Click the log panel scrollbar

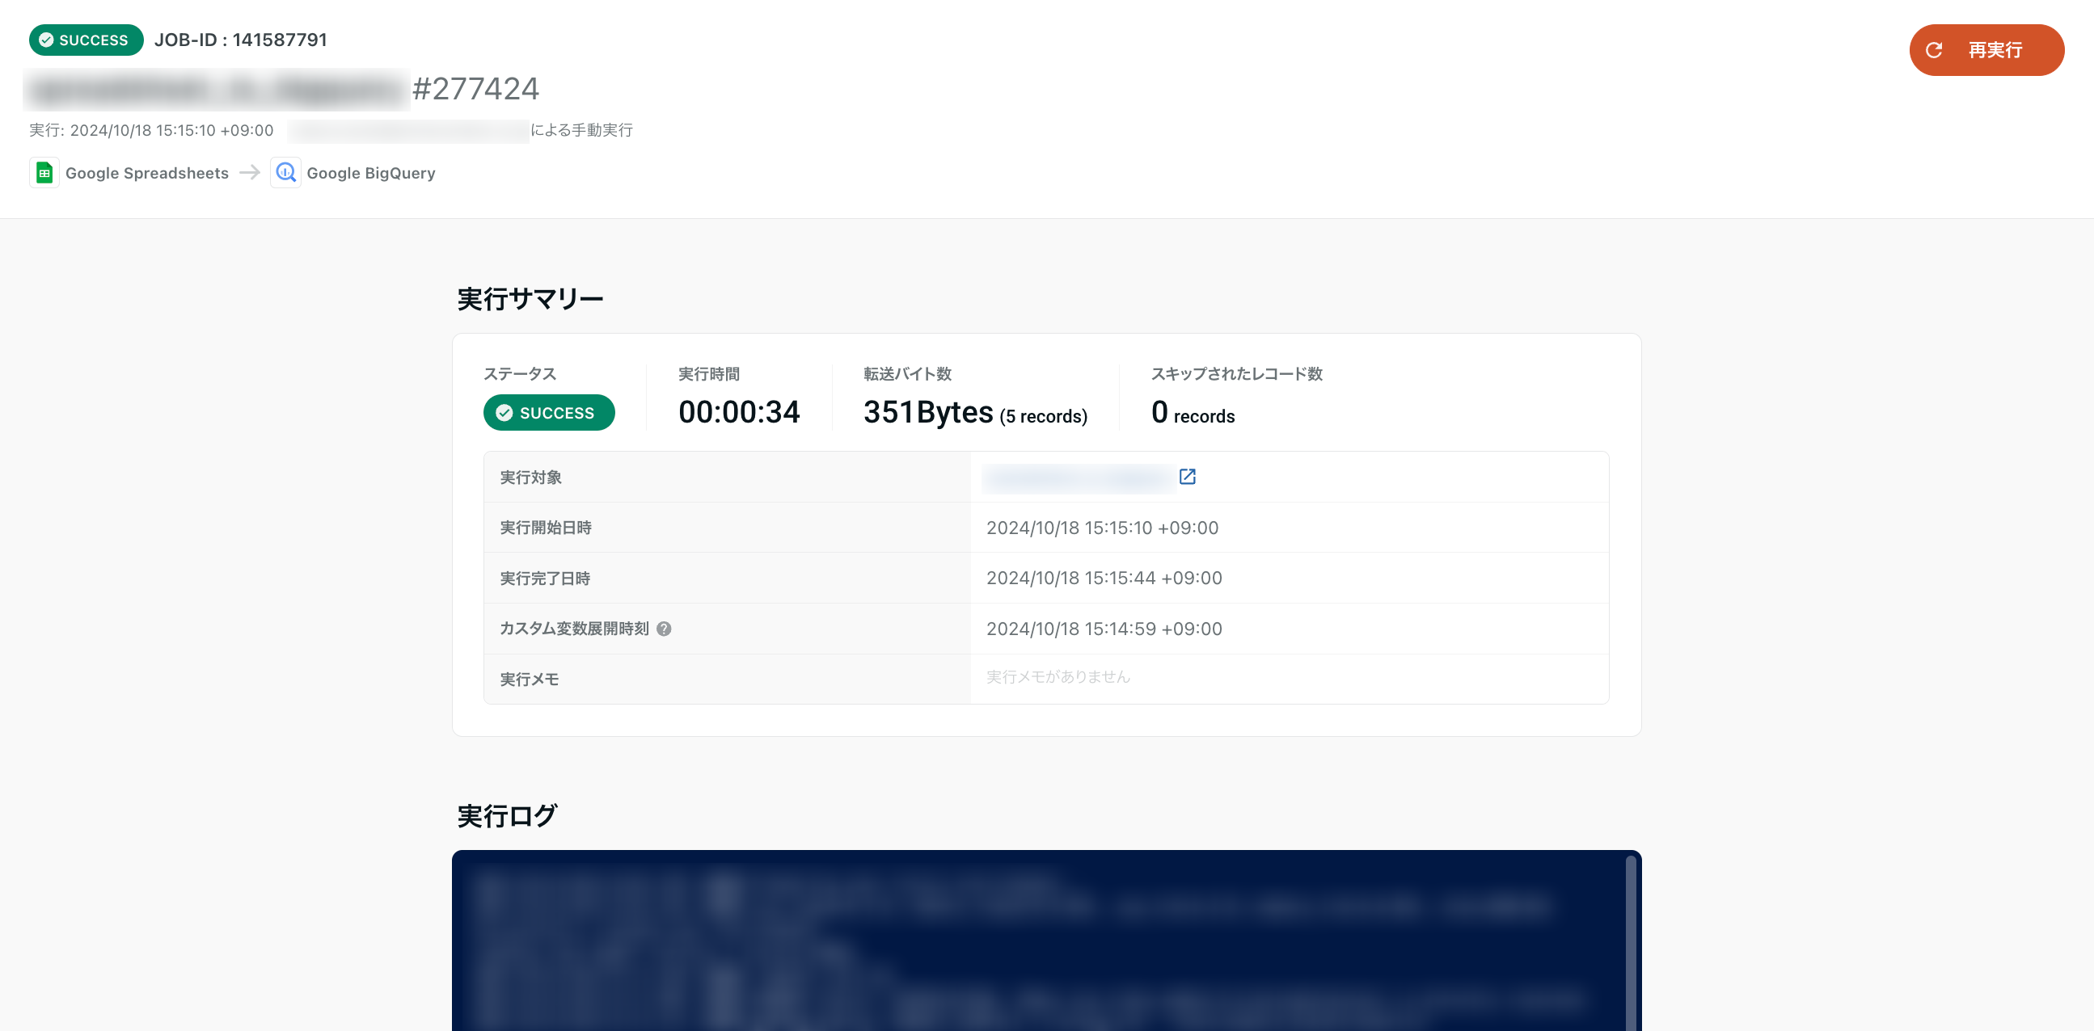click(1630, 942)
